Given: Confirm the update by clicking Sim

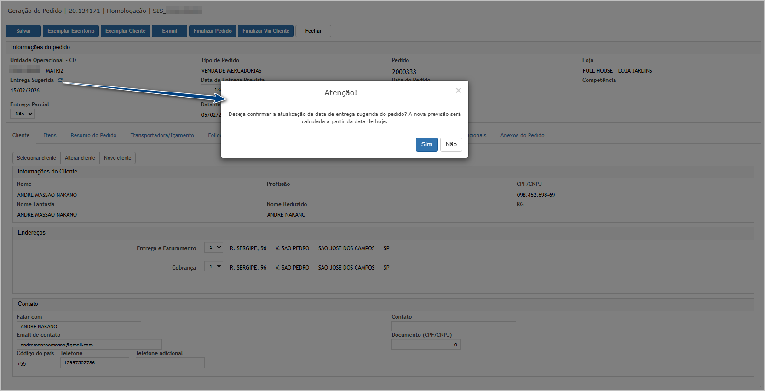Looking at the screenshot, I should pyautogui.click(x=426, y=144).
